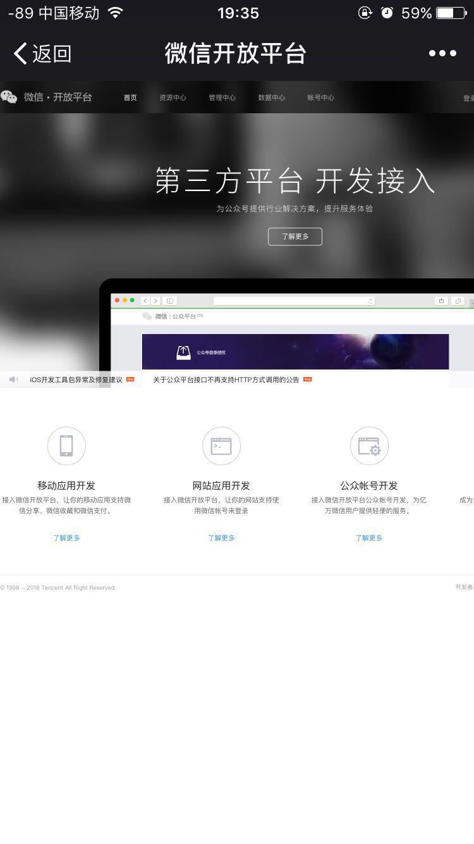This screenshot has width=474, height=844.
Task: Open the 移动应用开发 heading
Action: 66,486
